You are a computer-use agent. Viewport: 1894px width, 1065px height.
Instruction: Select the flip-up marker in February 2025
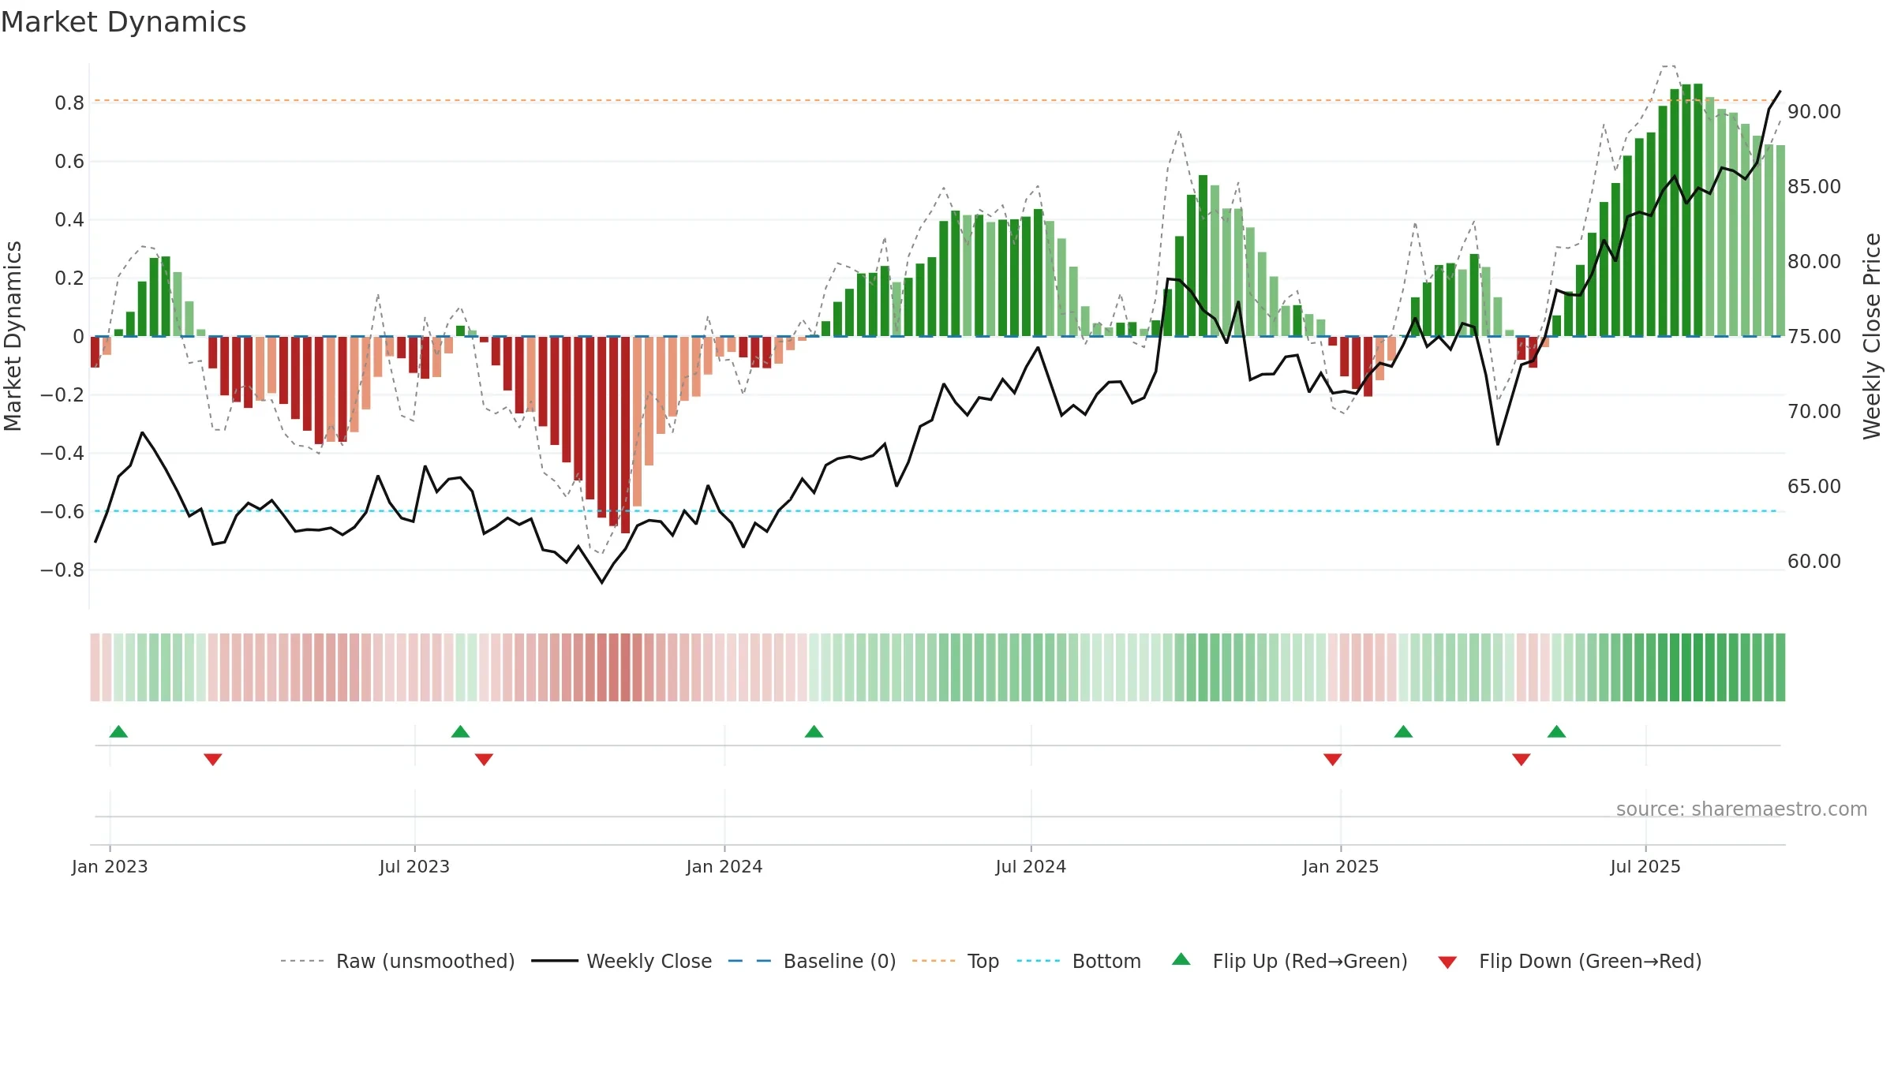1403,731
